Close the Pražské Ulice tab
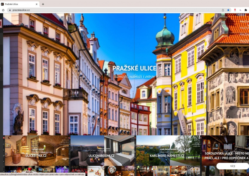The image size is (249, 176). [37, 4]
